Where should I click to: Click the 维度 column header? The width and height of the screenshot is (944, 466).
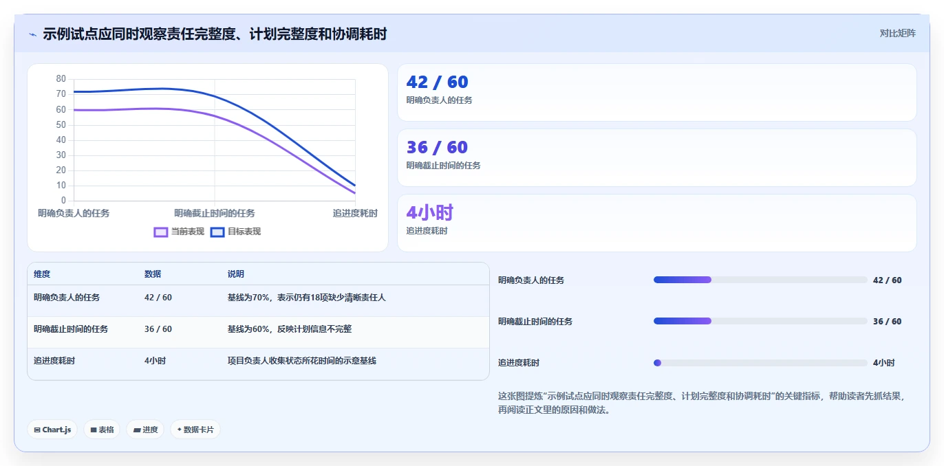coord(42,274)
